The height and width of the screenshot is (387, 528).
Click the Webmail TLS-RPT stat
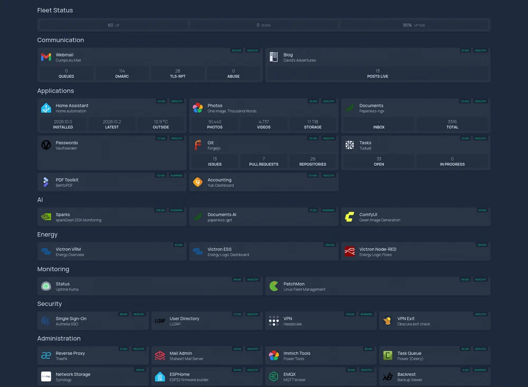(177, 73)
